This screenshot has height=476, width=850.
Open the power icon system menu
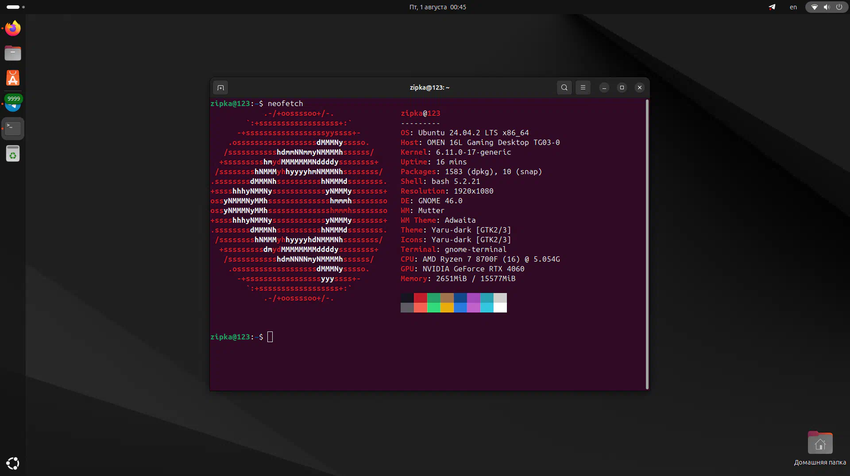coord(839,7)
